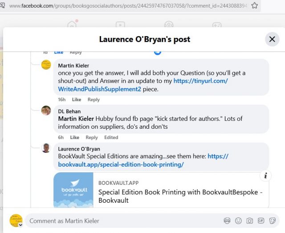Click Laurence O'Bryan's profile picture
Screen dimensions: 285x233
(46, 148)
